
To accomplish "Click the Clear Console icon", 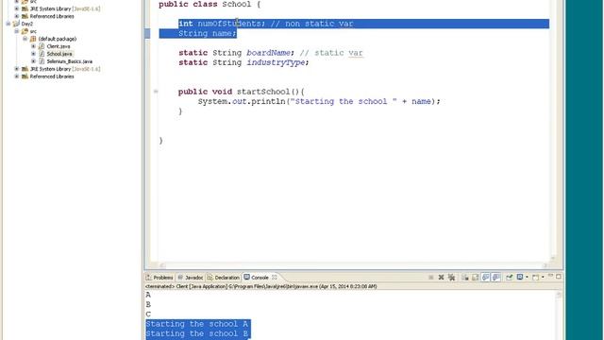I will [x=465, y=277].
